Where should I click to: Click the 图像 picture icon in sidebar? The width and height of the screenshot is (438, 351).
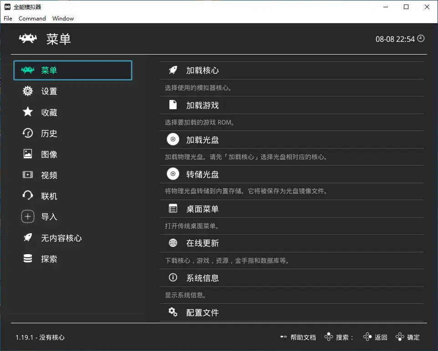tap(28, 154)
